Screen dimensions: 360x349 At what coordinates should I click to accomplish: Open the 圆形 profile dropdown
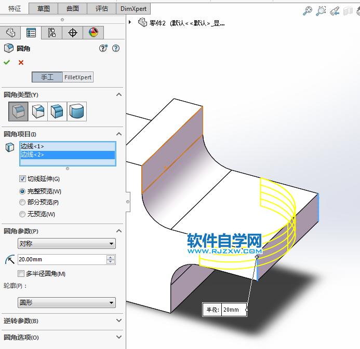point(66,302)
